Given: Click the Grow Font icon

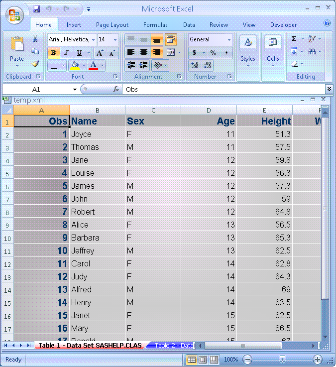Looking at the screenshot, I should (x=100, y=53).
